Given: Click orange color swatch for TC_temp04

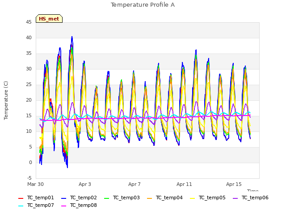Looking at the screenshot, I should click(149, 198).
